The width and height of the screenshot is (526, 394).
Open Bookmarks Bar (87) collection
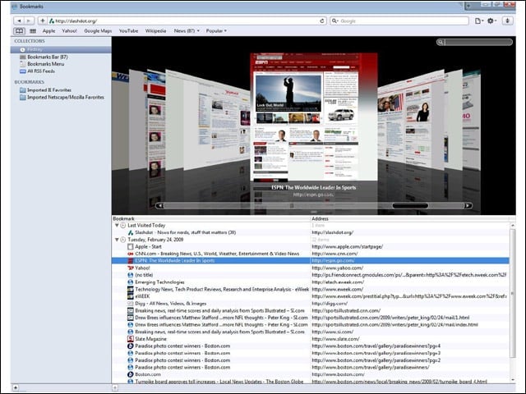61,57
